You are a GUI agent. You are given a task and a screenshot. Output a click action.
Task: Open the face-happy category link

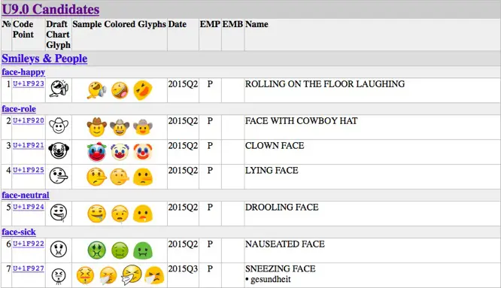coord(23,72)
